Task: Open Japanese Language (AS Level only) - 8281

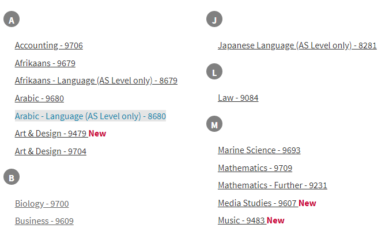Action: (x=297, y=45)
